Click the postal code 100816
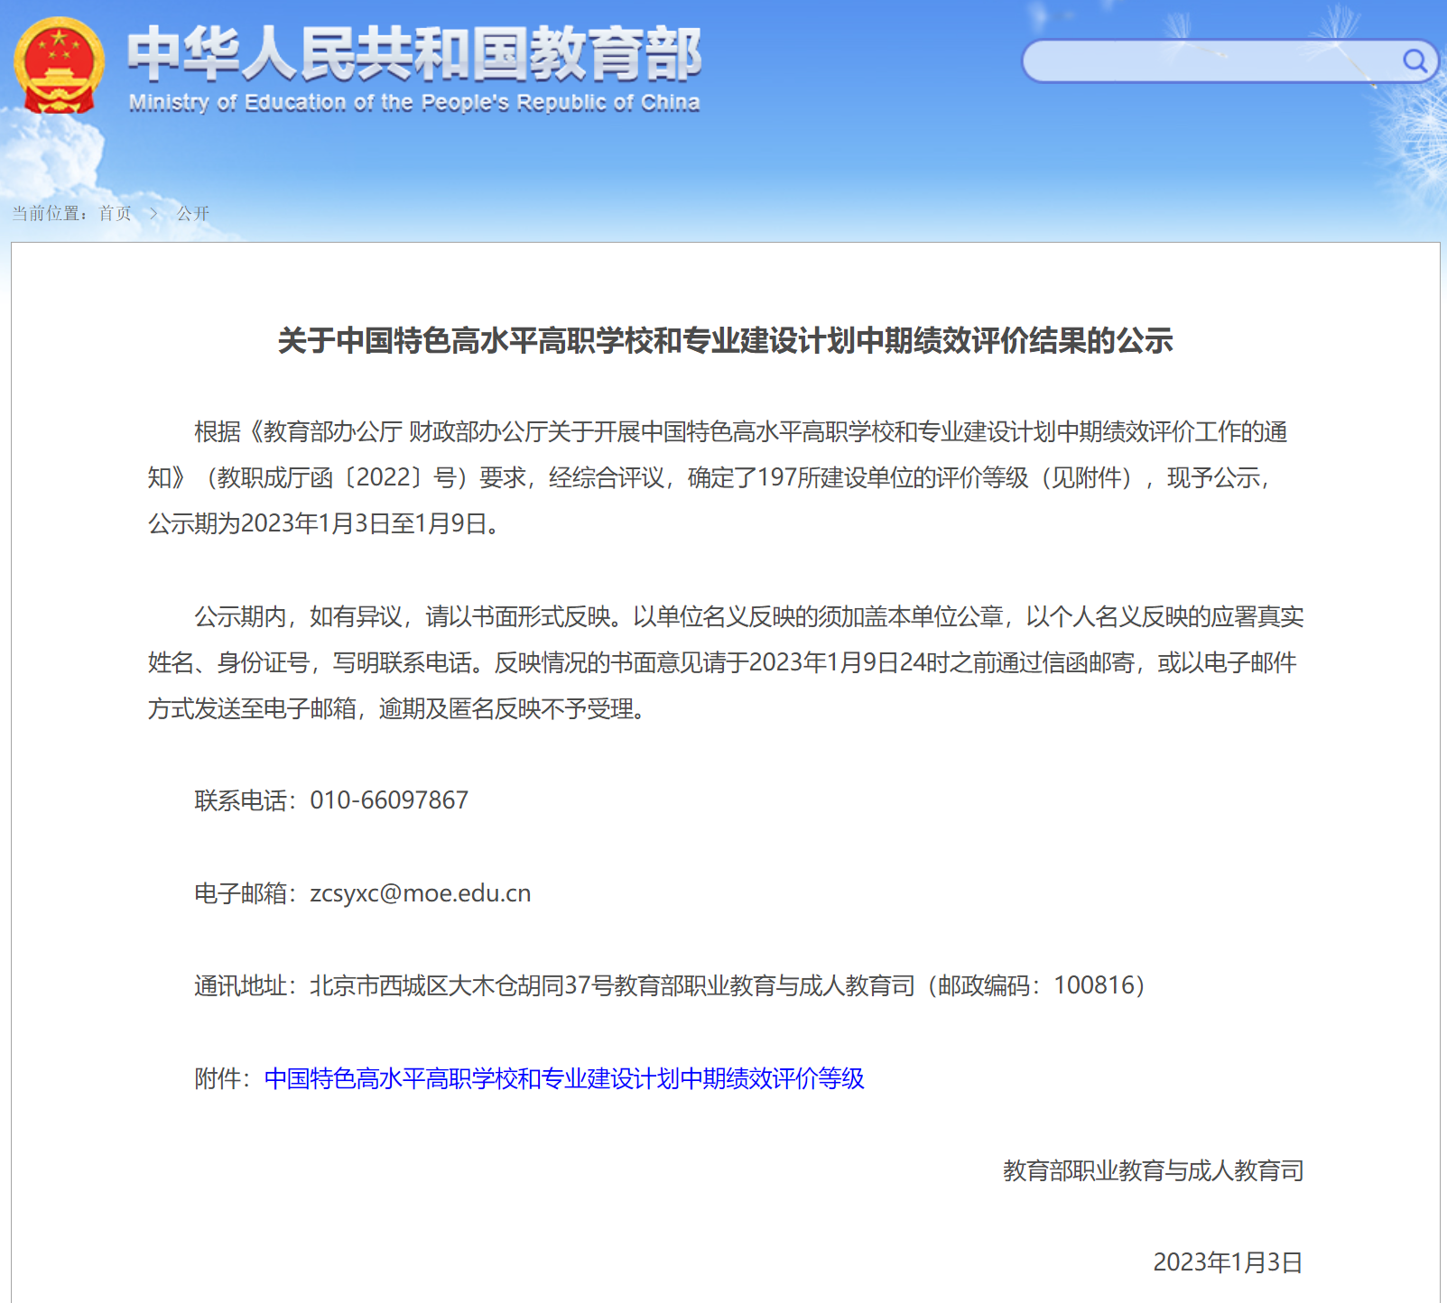 click(1094, 985)
